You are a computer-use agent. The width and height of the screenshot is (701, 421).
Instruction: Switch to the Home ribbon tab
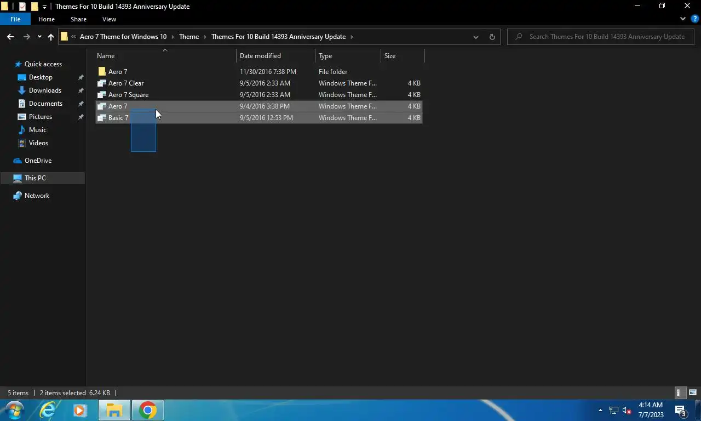tap(47, 19)
